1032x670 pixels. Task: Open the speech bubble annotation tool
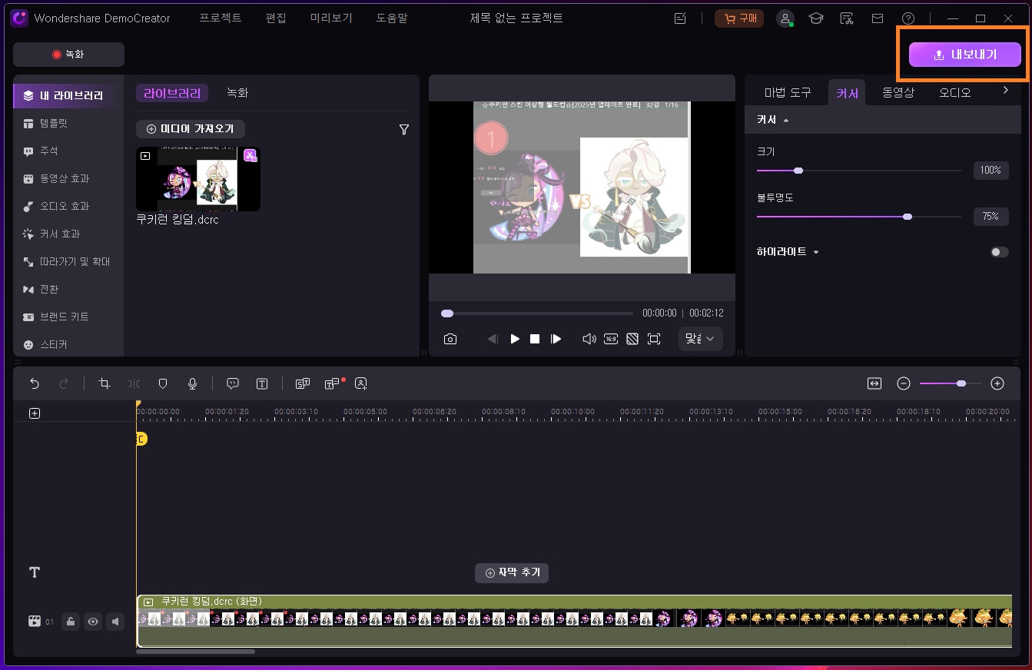click(233, 383)
